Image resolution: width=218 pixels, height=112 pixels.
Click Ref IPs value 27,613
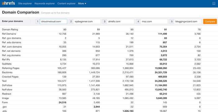click(130, 60)
